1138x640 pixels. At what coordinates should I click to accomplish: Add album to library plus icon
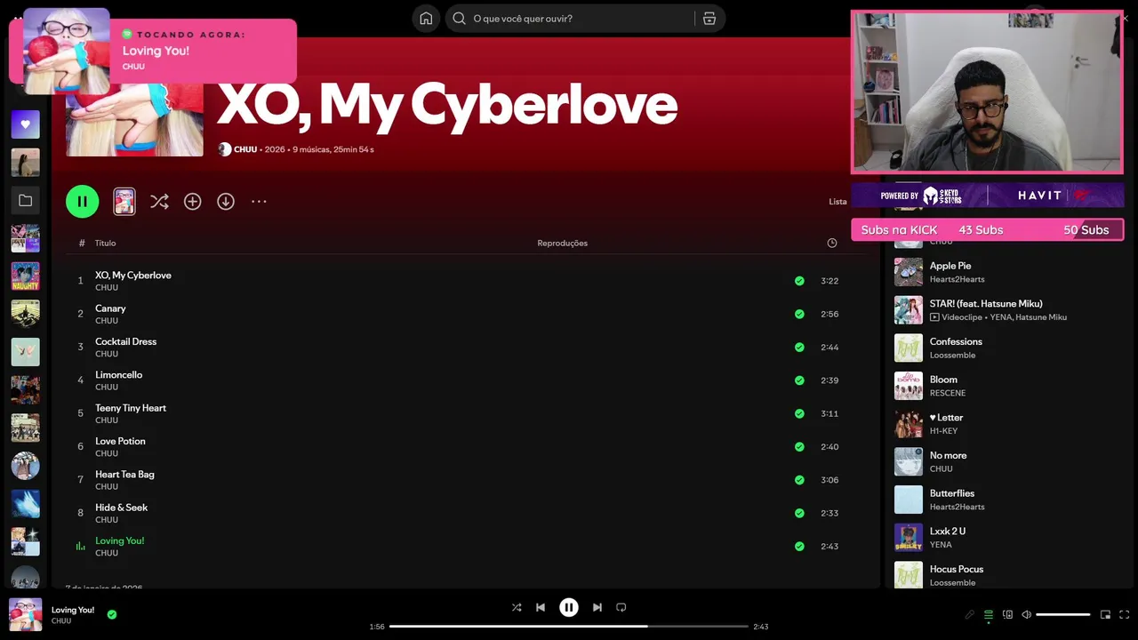tap(193, 202)
